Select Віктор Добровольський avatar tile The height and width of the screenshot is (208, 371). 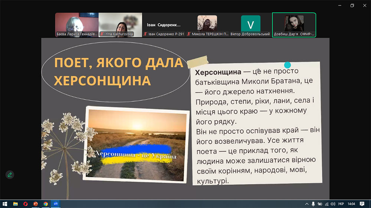click(x=250, y=25)
